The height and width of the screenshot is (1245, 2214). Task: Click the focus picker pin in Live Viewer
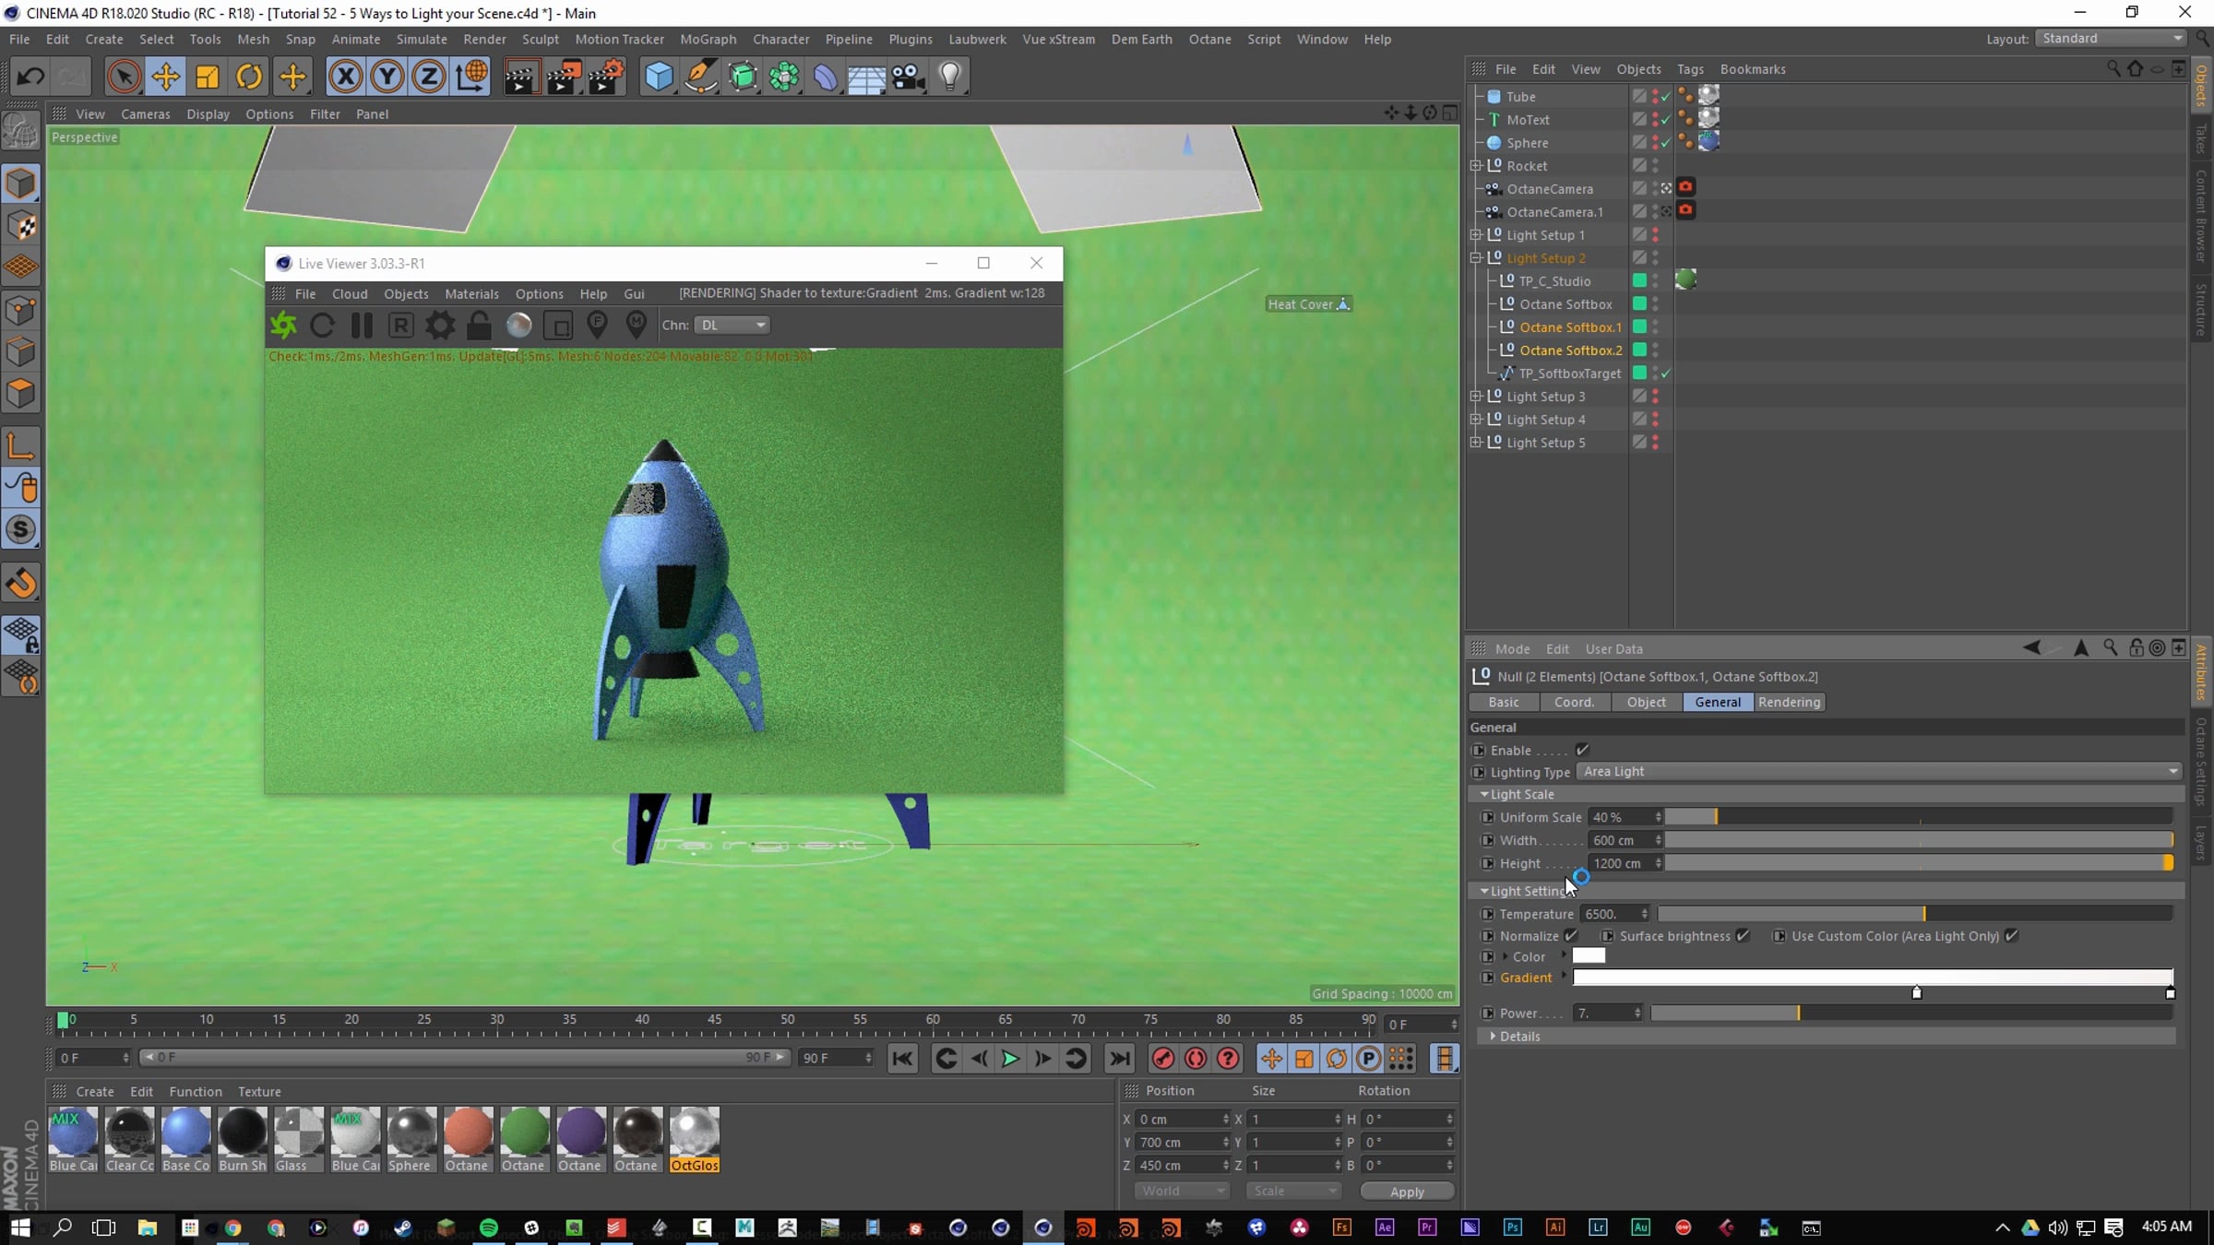[597, 325]
